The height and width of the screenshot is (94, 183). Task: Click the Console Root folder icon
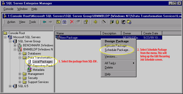coord(5,33)
